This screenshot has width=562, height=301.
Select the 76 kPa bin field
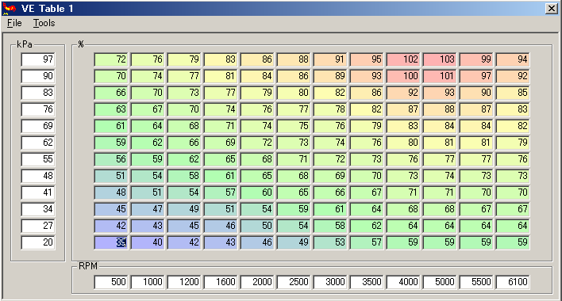pos(38,109)
